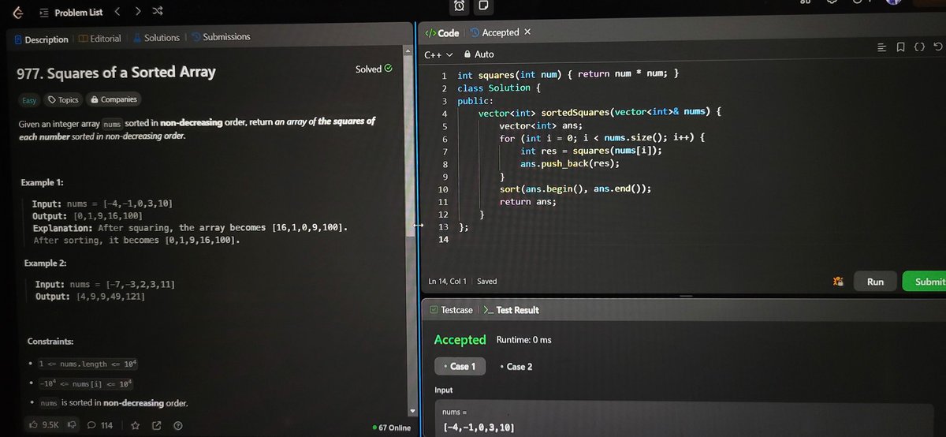946x437 pixels.
Task: Click the LeetCode logo icon
Action: pyautogui.click(x=17, y=12)
